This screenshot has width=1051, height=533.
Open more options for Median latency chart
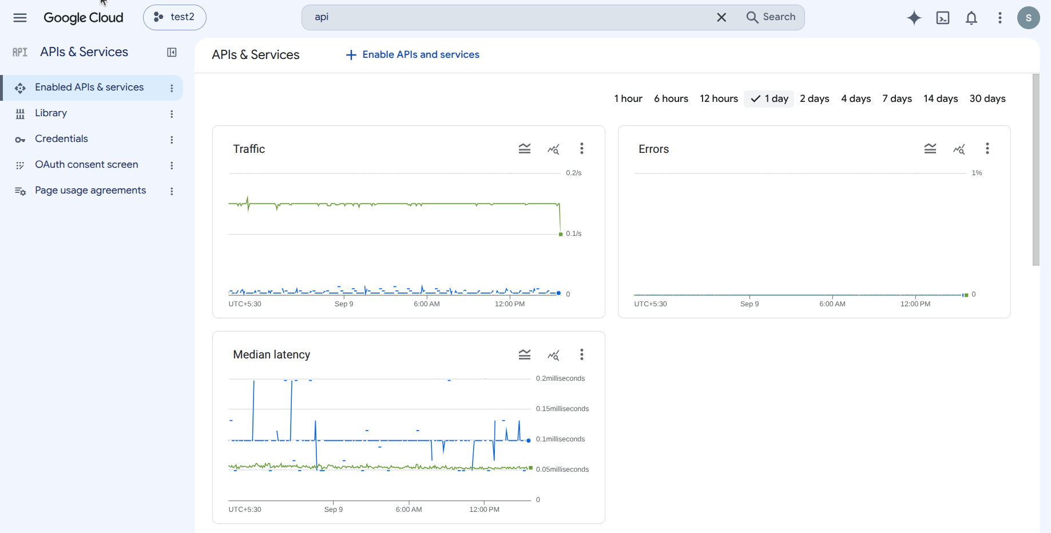(582, 354)
